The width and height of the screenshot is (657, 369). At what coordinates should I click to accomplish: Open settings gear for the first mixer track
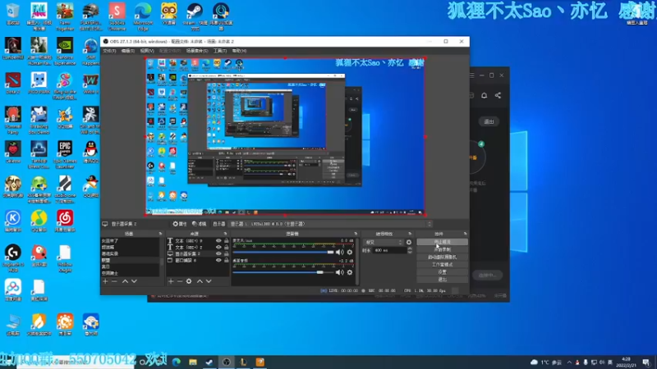(x=350, y=252)
